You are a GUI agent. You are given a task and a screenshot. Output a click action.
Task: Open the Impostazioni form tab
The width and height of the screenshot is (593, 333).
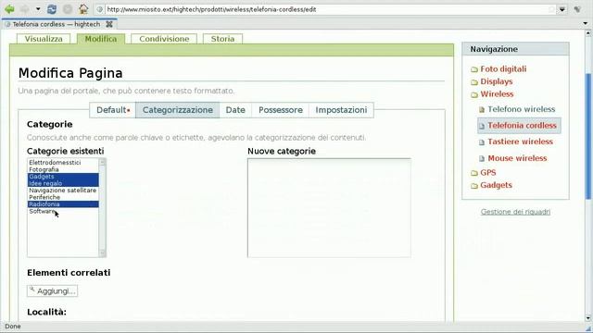[x=341, y=110]
